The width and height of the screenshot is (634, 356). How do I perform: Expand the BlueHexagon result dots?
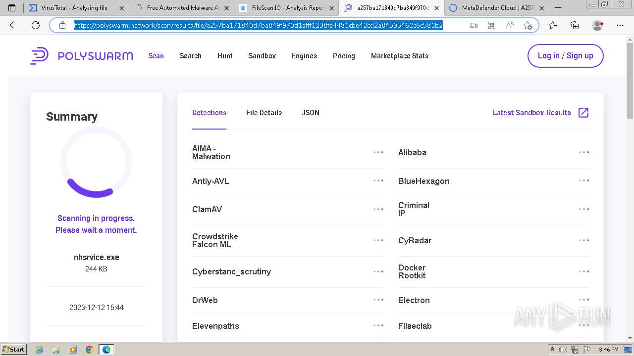(x=584, y=180)
